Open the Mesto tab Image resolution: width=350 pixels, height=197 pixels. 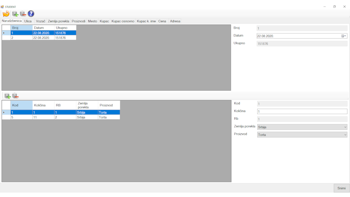coord(92,21)
